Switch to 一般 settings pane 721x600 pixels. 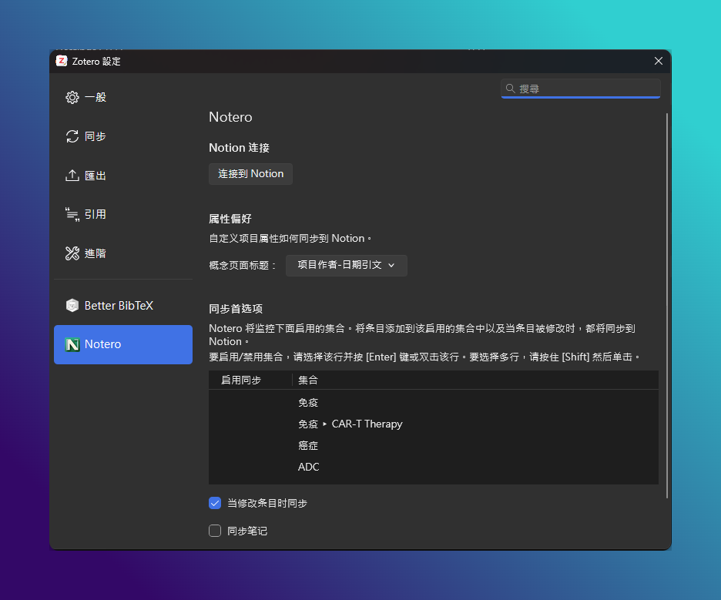tap(123, 98)
